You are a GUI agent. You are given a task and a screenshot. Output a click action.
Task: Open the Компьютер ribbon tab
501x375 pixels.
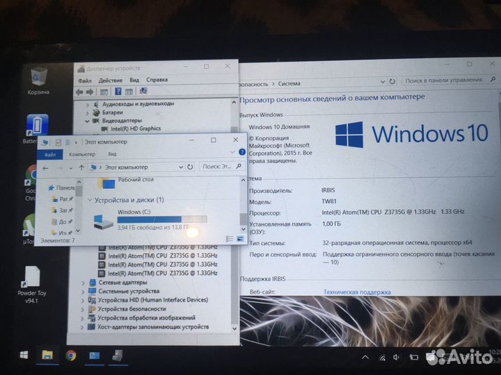pos(82,154)
